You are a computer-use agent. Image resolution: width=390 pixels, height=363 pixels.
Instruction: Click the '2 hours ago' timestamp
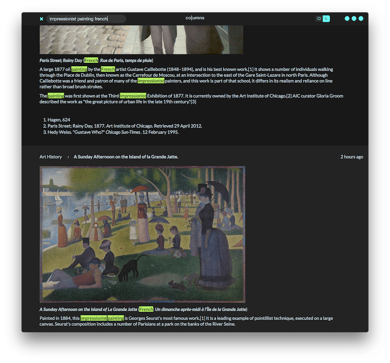(x=351, y=157)
